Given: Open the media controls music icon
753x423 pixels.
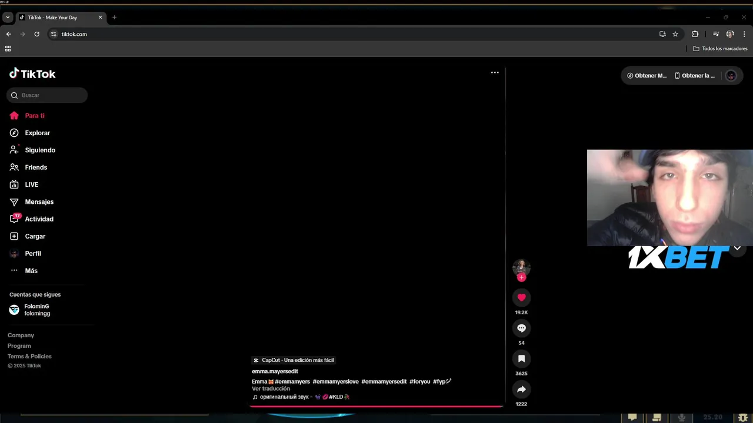Looking at the screenshot, I should coord(716,34).
